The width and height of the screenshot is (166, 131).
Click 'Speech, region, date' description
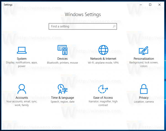[63, 102]
